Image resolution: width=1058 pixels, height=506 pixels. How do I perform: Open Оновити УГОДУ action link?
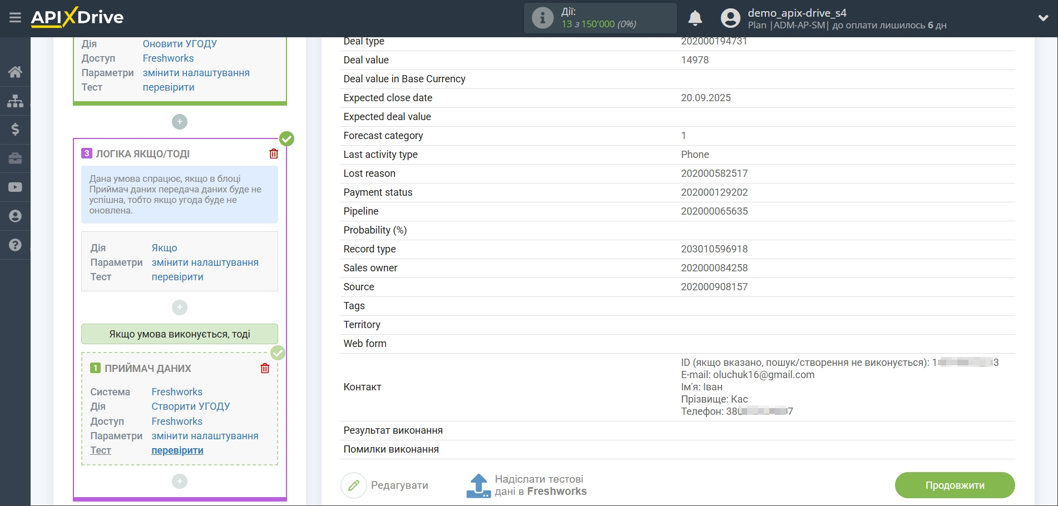tap(180, 44)
